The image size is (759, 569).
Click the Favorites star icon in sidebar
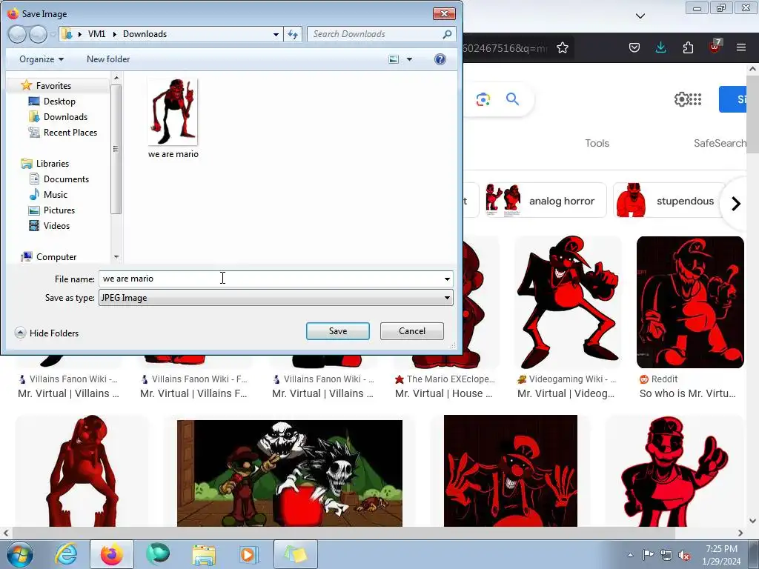pyautogui.click(x=26, y=86)
